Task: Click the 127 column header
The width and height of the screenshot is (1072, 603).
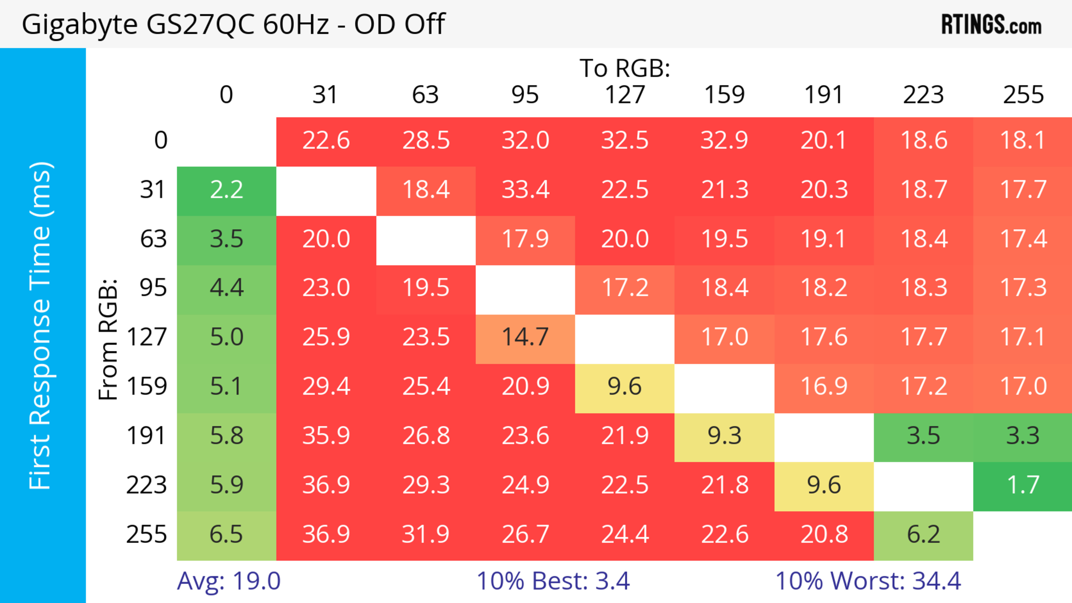Action: [x=625, y=95]
